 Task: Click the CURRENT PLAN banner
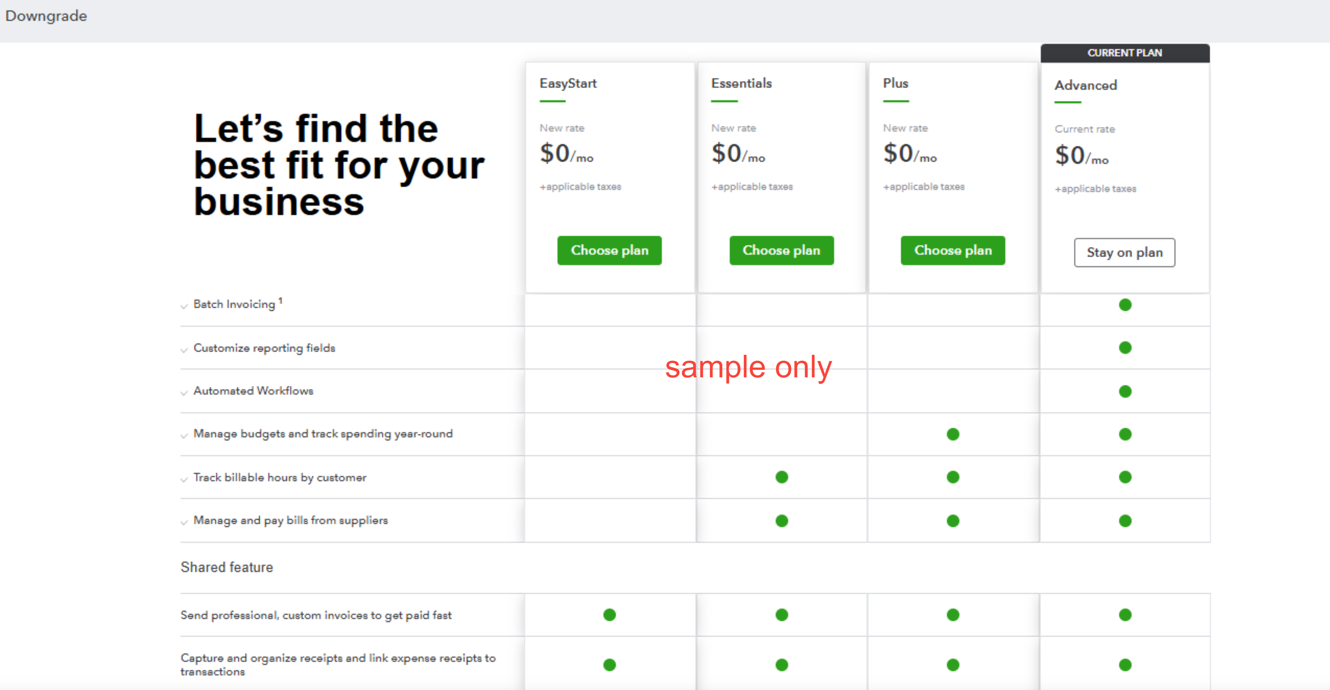coord(1124,53)
